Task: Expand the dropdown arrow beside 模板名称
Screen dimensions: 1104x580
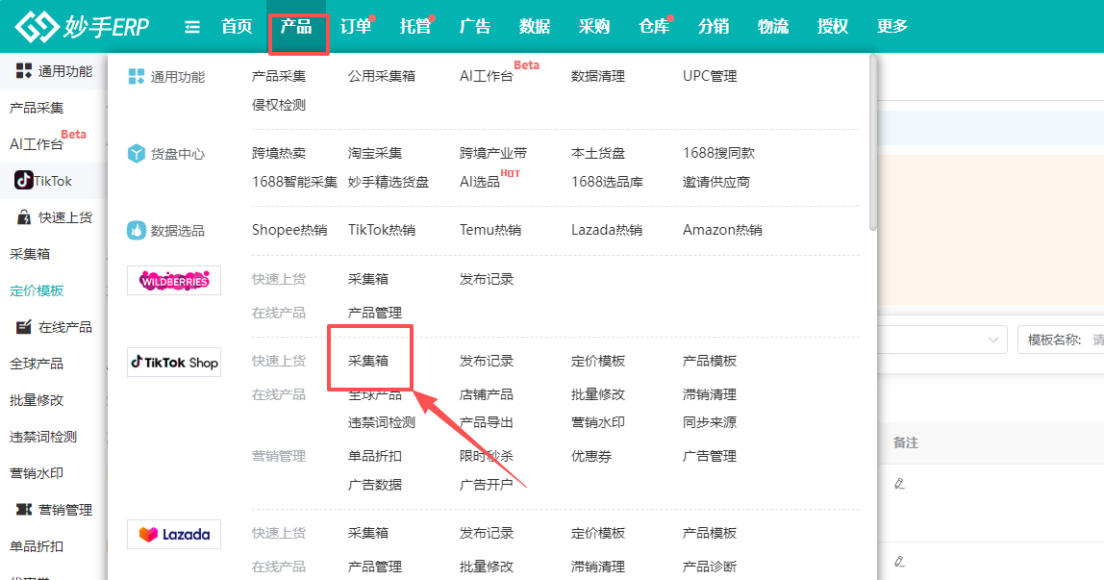Action: tap(992, 340)
